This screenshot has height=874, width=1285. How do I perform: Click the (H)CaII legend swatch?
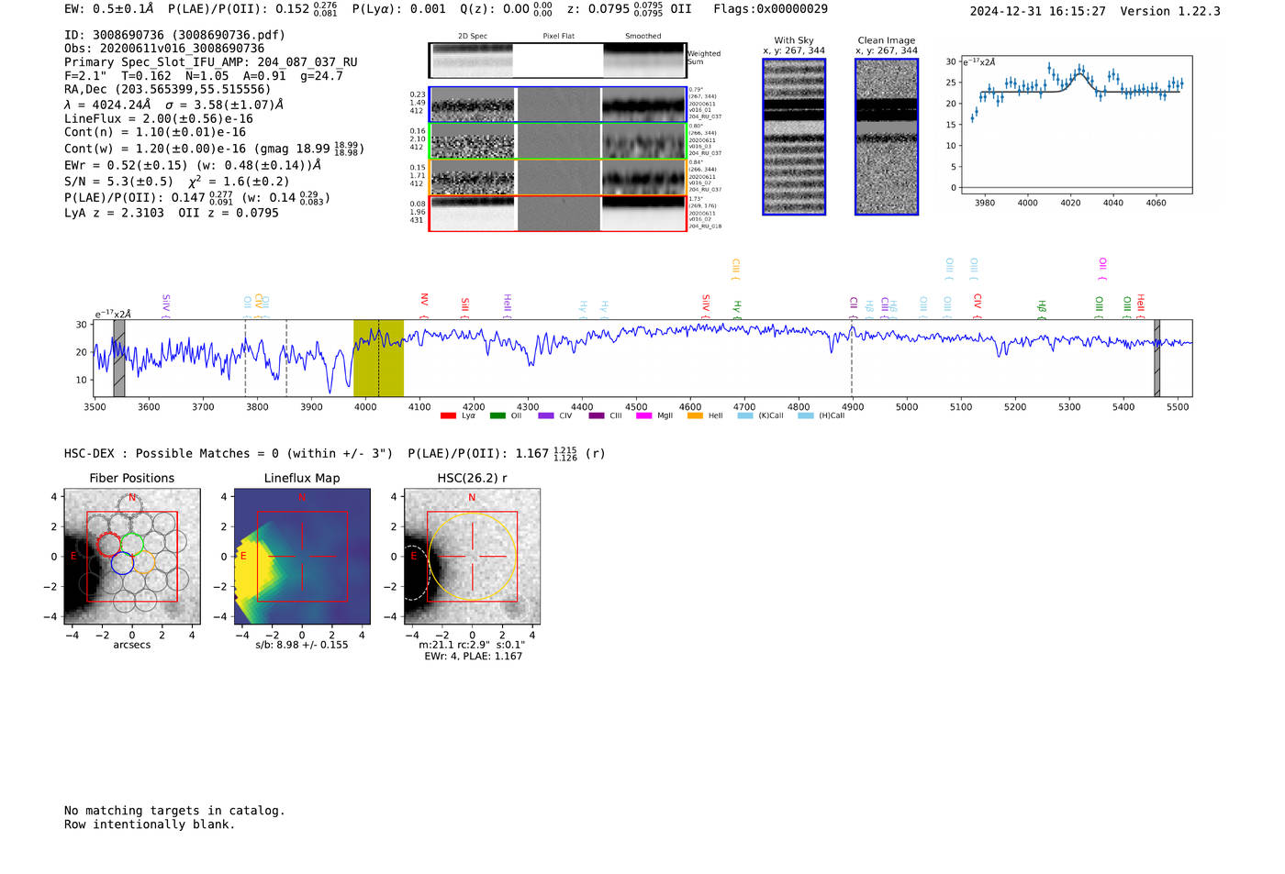806,415
